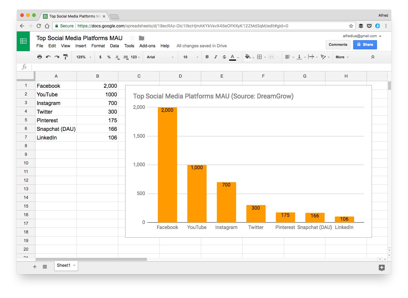Open the Tools menu
The width and height of the screenshot is (408, 298).
point(129,46)
